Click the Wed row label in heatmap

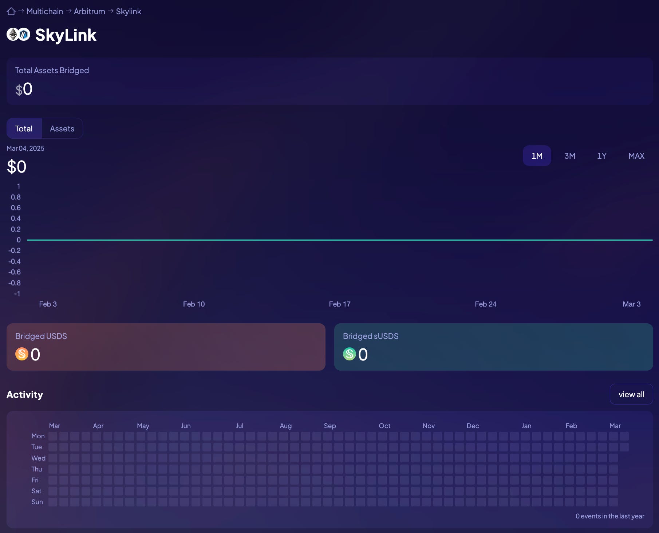tap(39, 458)
